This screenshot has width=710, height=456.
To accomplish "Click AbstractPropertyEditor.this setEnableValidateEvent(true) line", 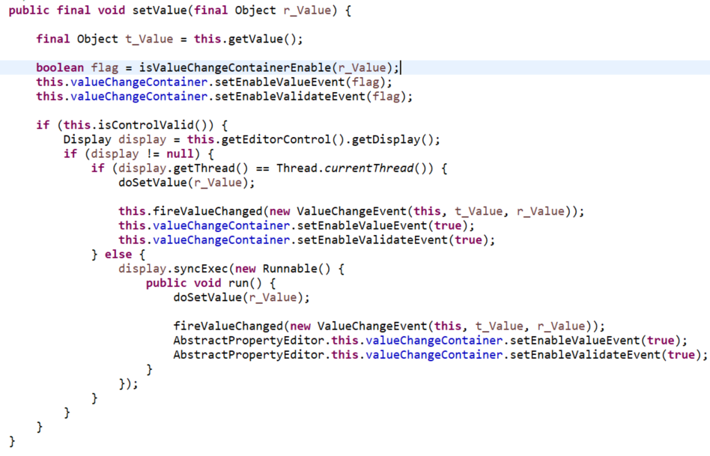I will (440, 355).
